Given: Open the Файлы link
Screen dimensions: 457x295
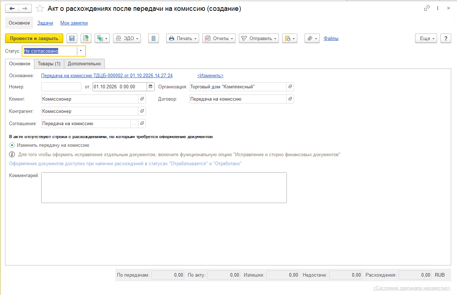Looking at the screenshot, I should tap(331, 38).
